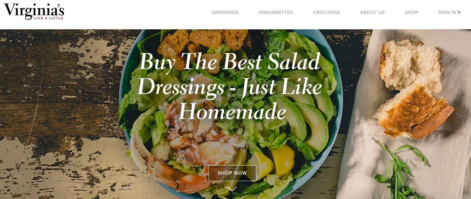Open the About Us page
The width and height of the screenshot is (471, 199).
pyautogui.click(x=372, y=13)
